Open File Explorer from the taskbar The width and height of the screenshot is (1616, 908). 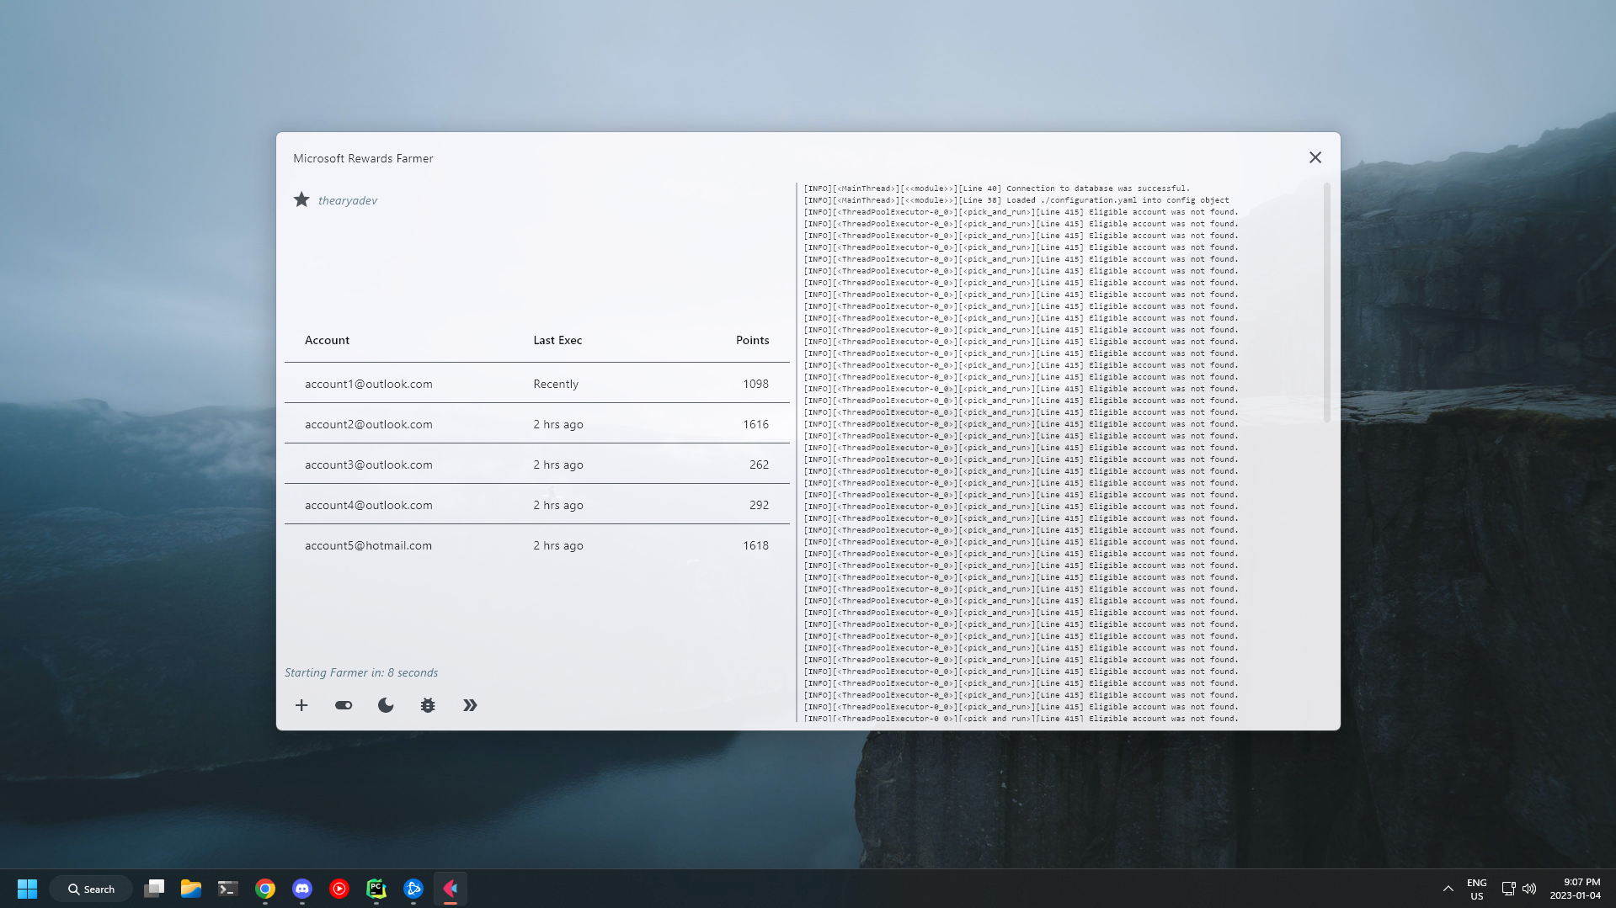191,889
